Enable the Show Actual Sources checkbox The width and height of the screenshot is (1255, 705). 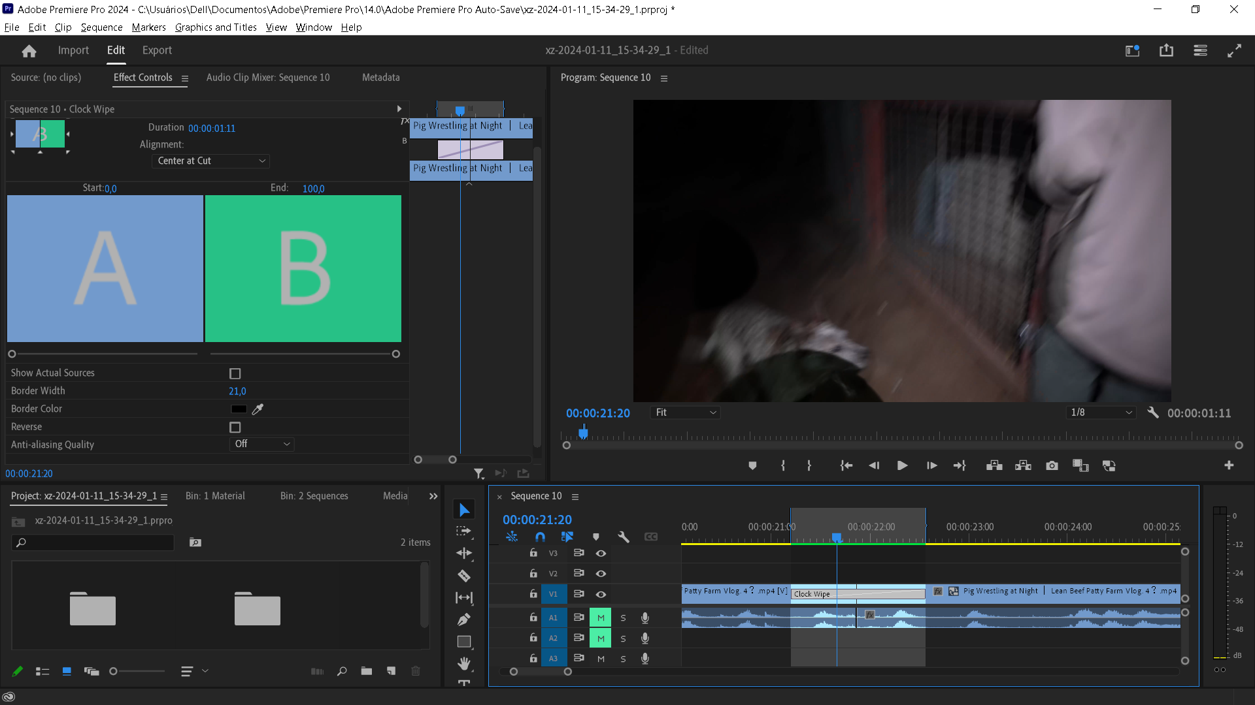(235, 373)
